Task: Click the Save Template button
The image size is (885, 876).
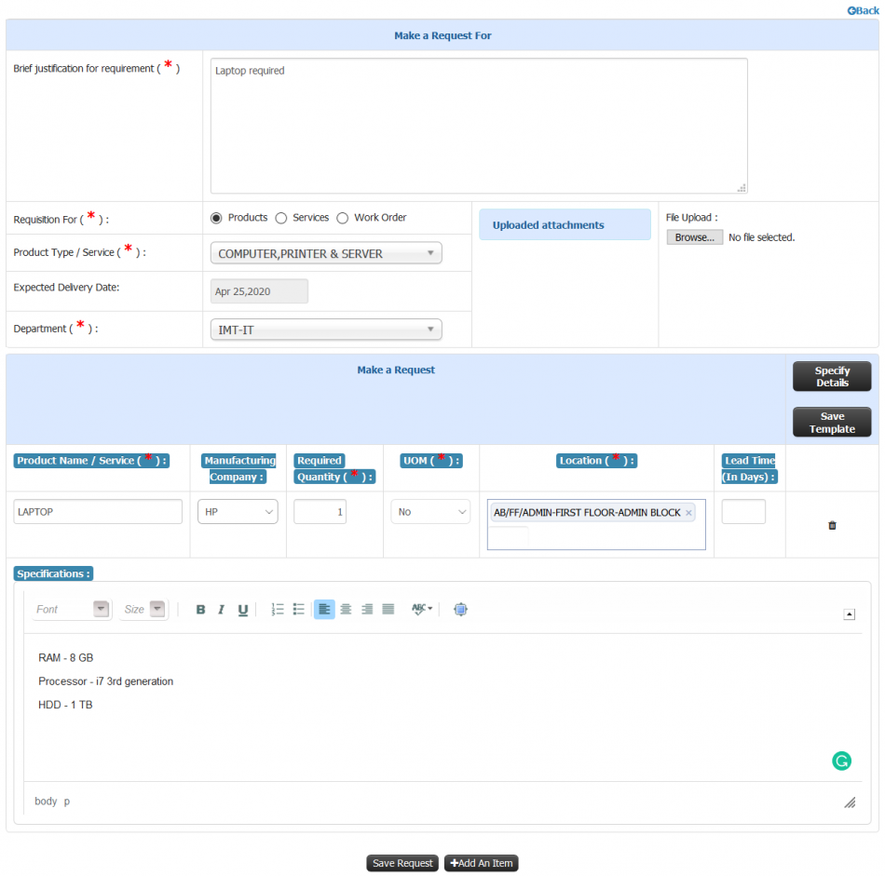Action: (x=832, y=422)
